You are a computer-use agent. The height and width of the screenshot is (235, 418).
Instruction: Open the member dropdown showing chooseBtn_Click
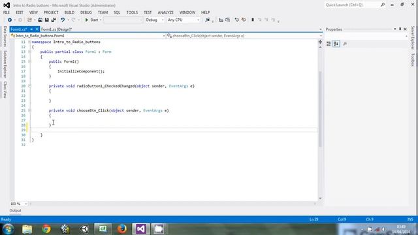[244, 36]
